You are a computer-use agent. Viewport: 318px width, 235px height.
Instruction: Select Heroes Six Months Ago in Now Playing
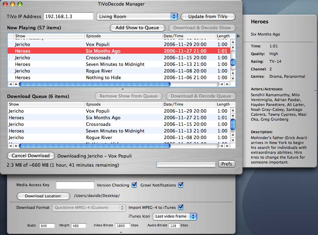119,51
